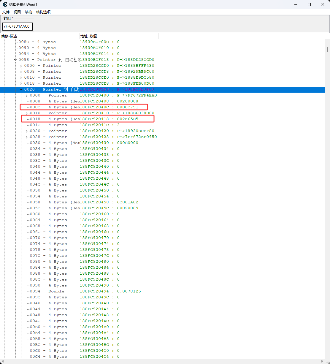Select row 0068 at address 188FC920468
This screenshot has width=330, height=364.
[x=162, y=226]
